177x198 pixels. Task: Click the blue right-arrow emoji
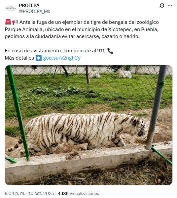click(x=39, y=58)
